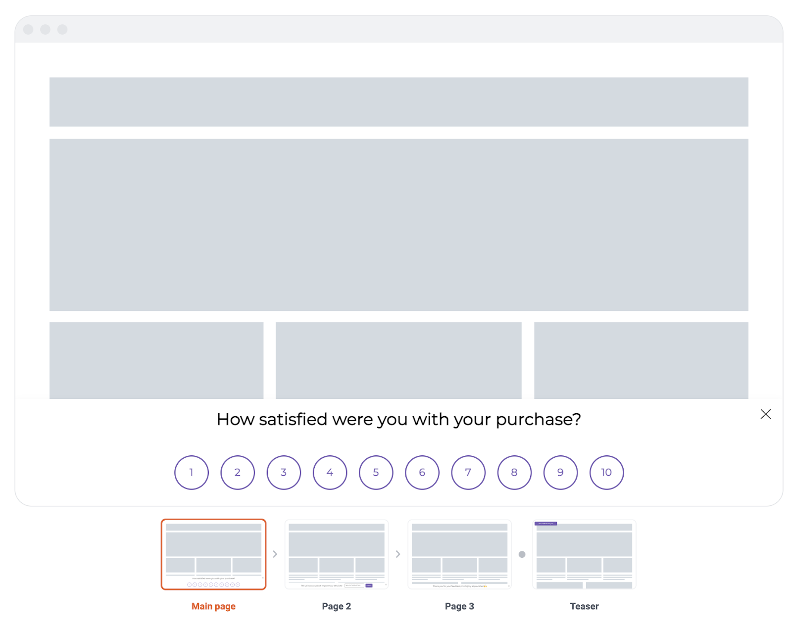Viewport: 792px width, 633px height.
Task: Pick rating number 6
Action: click(422, 472)
